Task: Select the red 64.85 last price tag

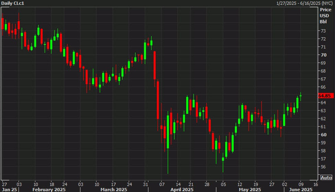Action: [x=324, y=96]
